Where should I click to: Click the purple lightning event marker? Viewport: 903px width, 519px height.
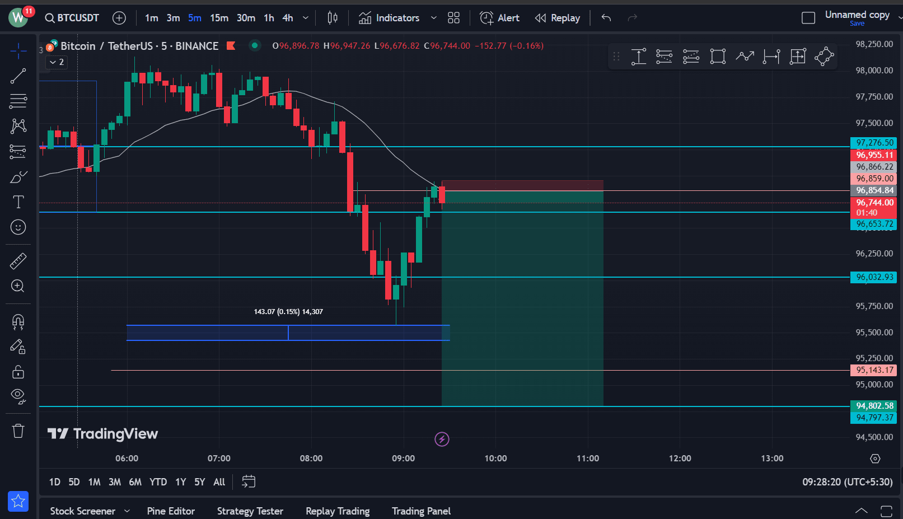442,439
